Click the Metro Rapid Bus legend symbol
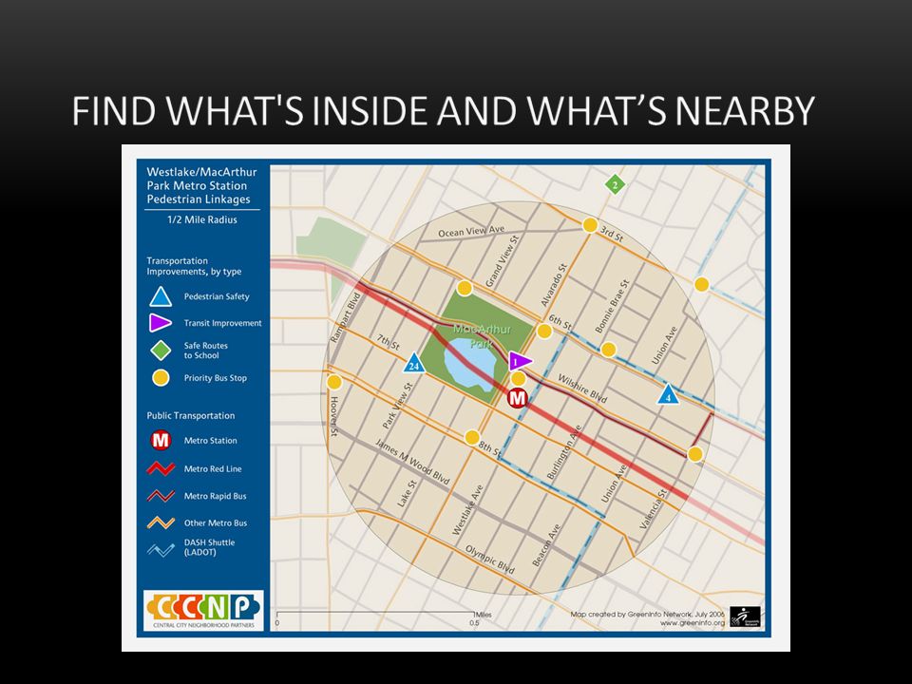The width and height of the screenshot is (912, 684). 161,496
